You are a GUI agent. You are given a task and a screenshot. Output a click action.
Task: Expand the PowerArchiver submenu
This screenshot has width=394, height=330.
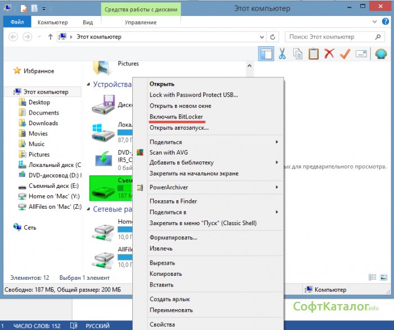coord(276,187)
